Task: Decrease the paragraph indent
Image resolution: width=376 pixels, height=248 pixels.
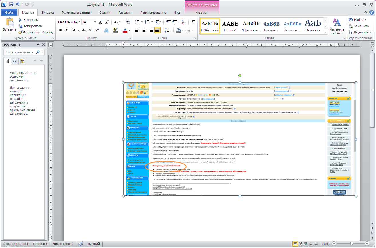Action: (168, 22)
